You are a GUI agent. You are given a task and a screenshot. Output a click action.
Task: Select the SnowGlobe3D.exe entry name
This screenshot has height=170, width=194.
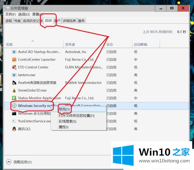pyautogui.click(x=32, y=90)
